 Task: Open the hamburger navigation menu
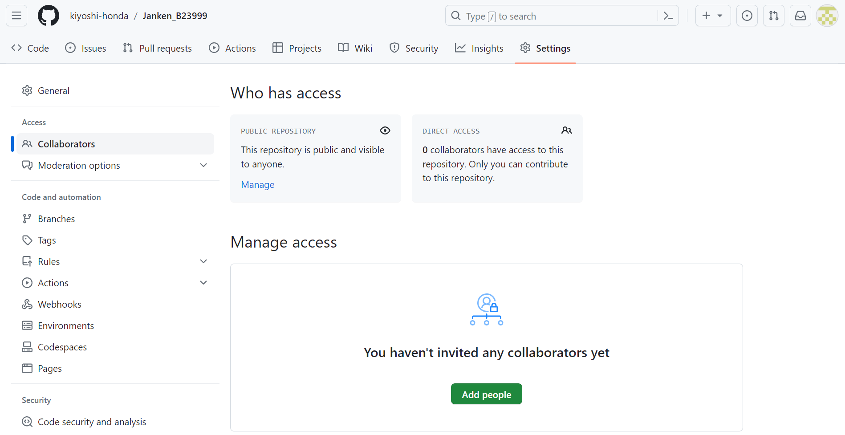click(16, 16)
